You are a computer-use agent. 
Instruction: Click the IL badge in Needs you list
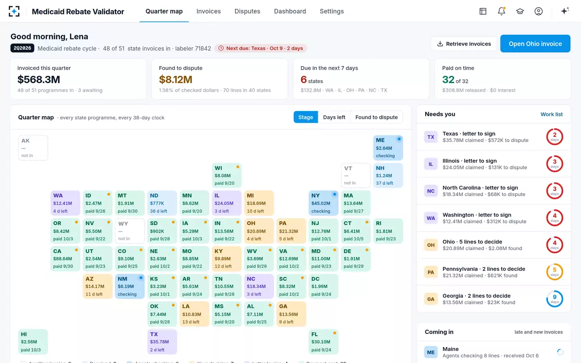[x=431, y=164]
